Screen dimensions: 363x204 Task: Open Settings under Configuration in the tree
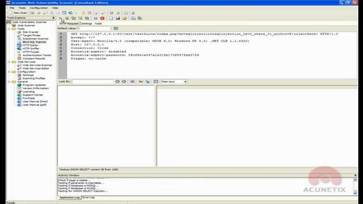tap(28, 75)
